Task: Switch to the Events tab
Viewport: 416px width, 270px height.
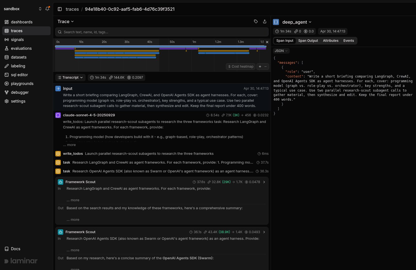Action: [x=349, y=41]
